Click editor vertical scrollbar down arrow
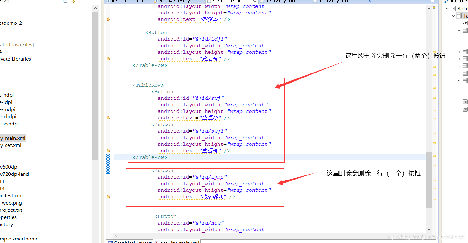 (429, 229)
